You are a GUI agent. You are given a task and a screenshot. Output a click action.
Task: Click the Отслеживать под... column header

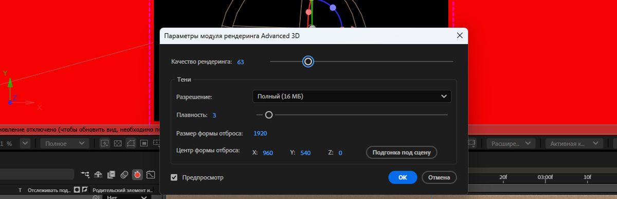coord(49,190)
